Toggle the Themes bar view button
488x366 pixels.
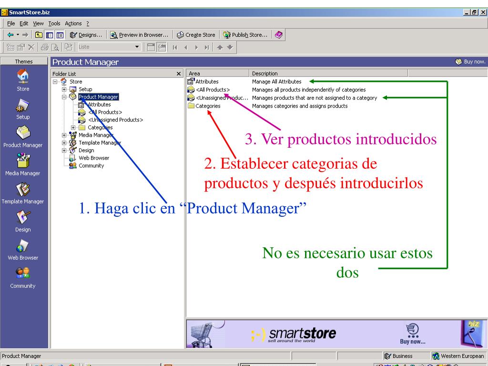[x=49, y=35]
